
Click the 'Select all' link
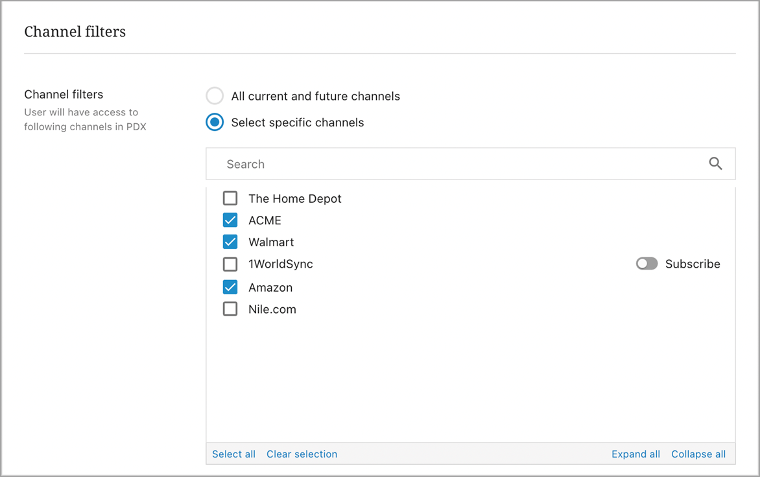click(233, 454)
